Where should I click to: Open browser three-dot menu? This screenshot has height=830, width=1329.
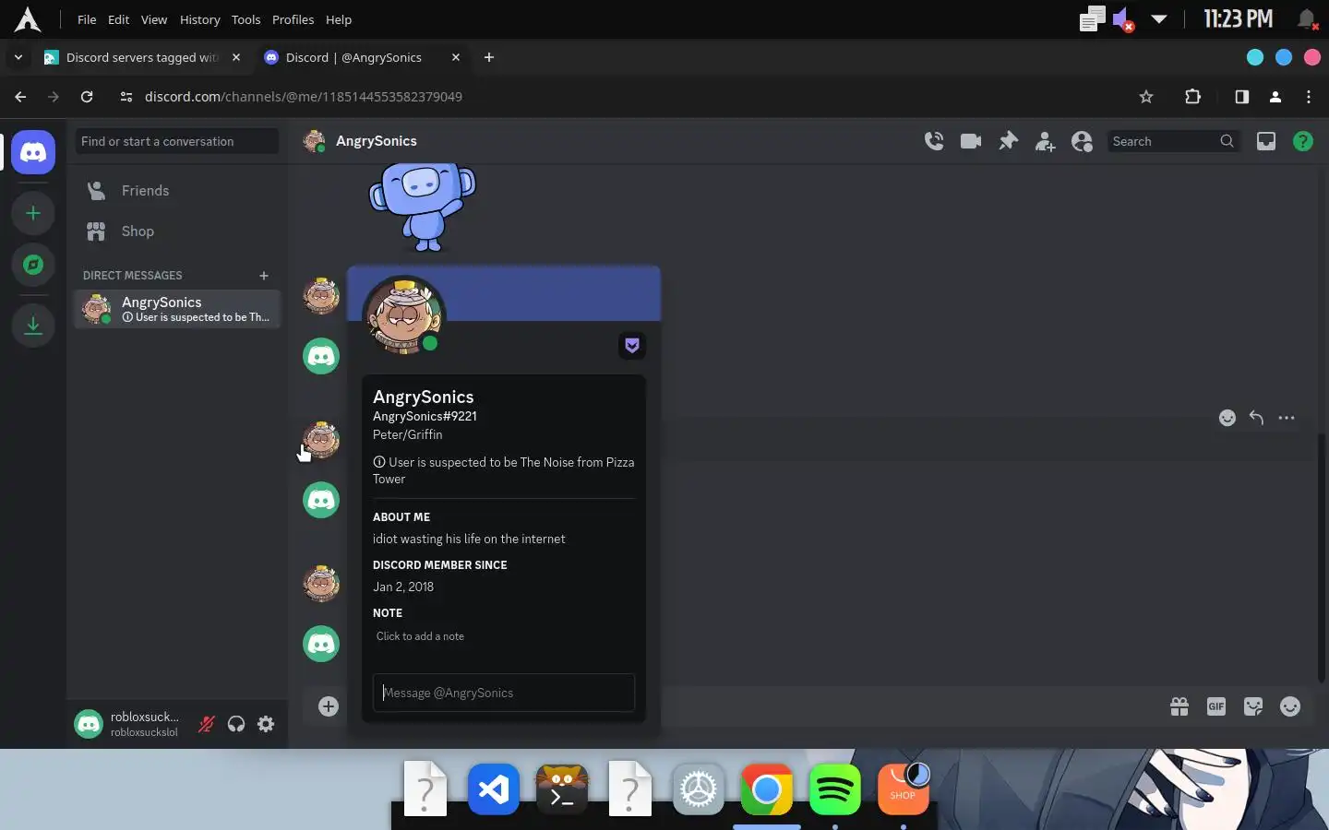tap(1309, 97)
